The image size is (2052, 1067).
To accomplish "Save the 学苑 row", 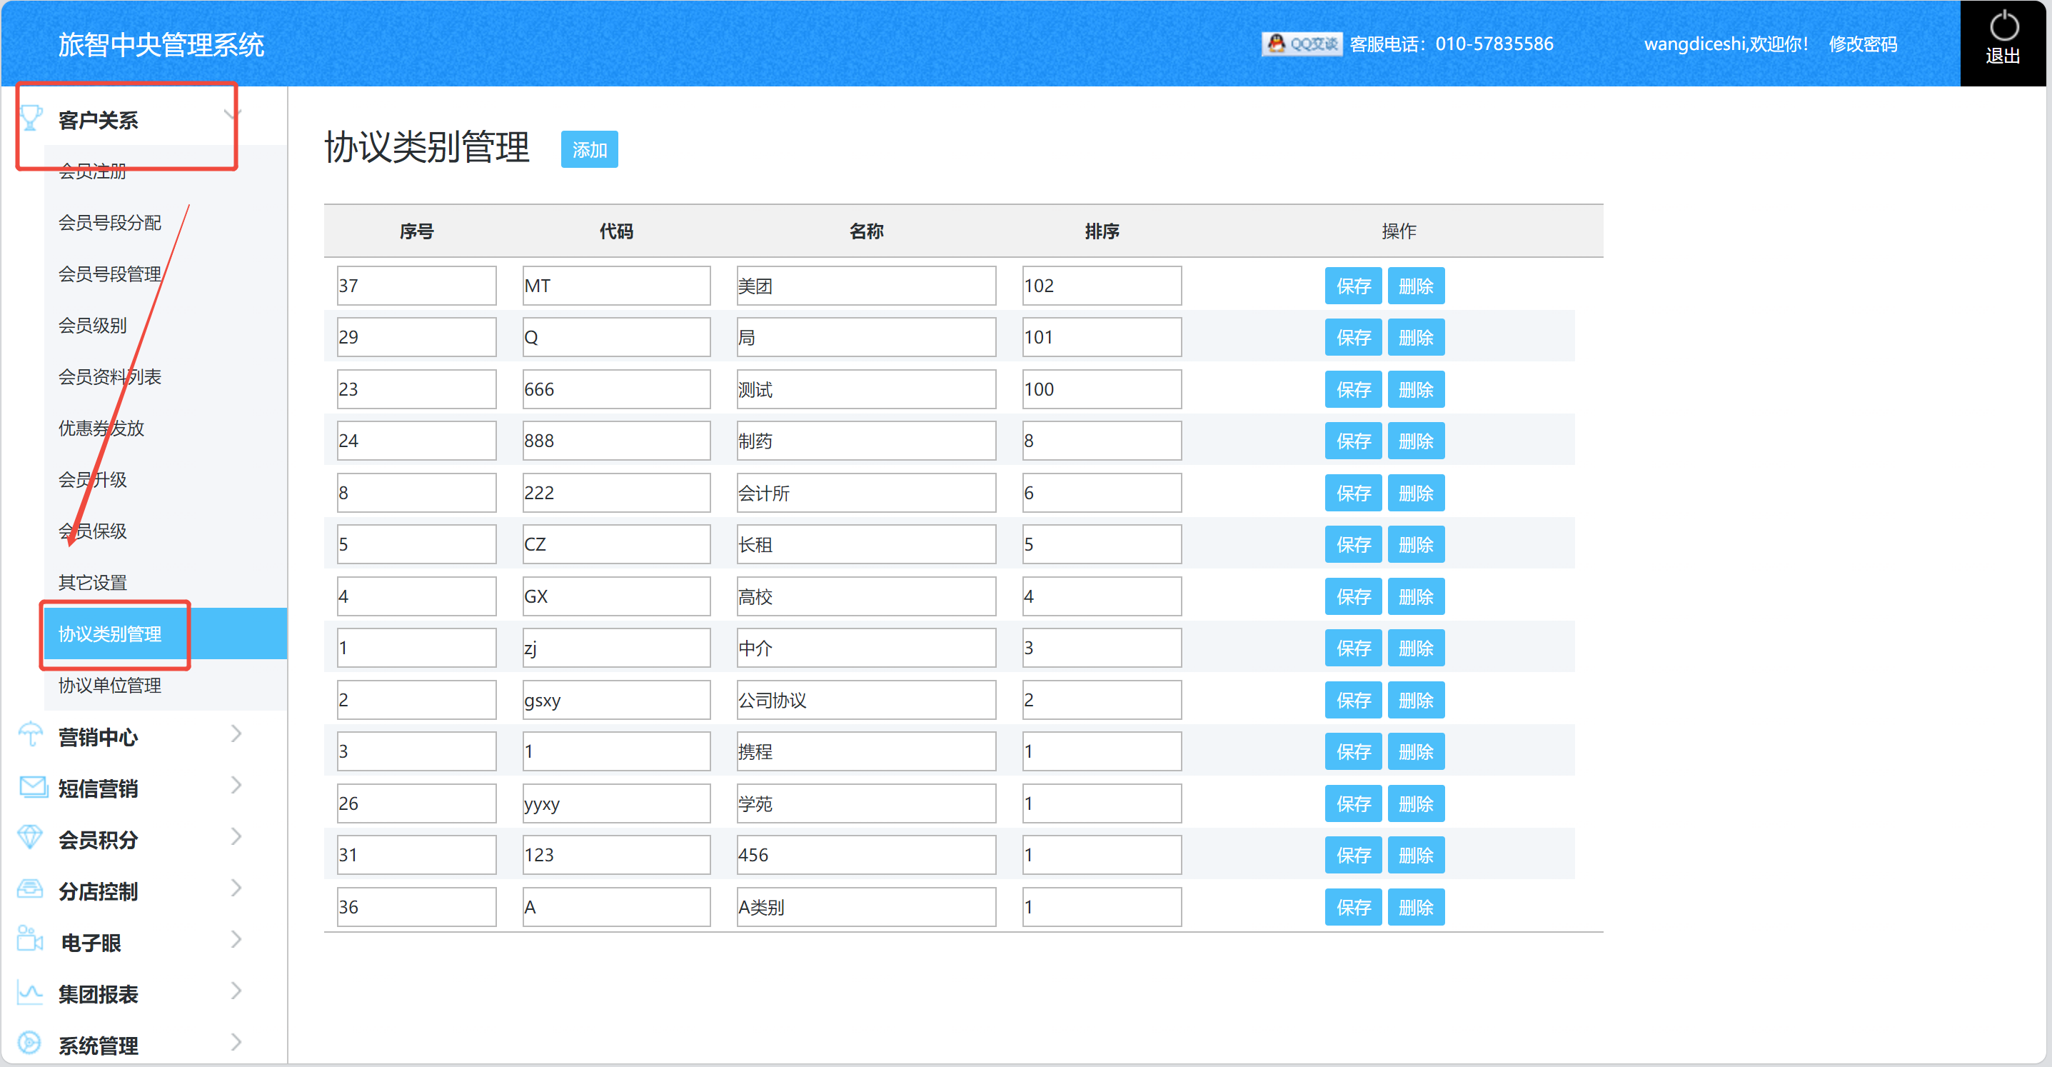I will pos(1354,804).
